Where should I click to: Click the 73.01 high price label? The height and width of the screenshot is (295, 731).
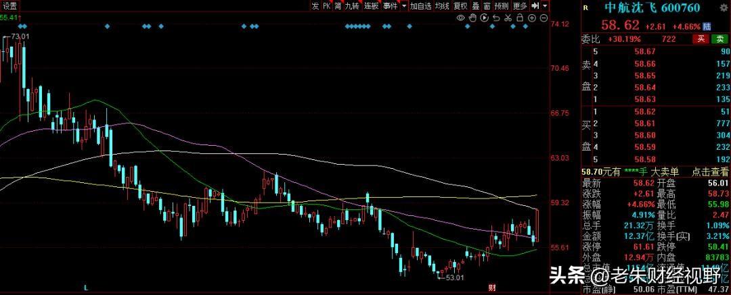coord(20,36)
